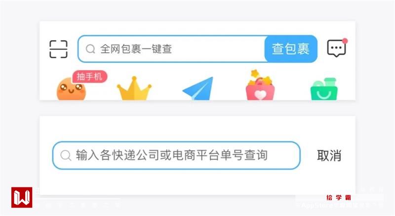The image size is (395, 216).
Task: Focus the 全网包裹一键查 search field
Action: coord(171,49)
